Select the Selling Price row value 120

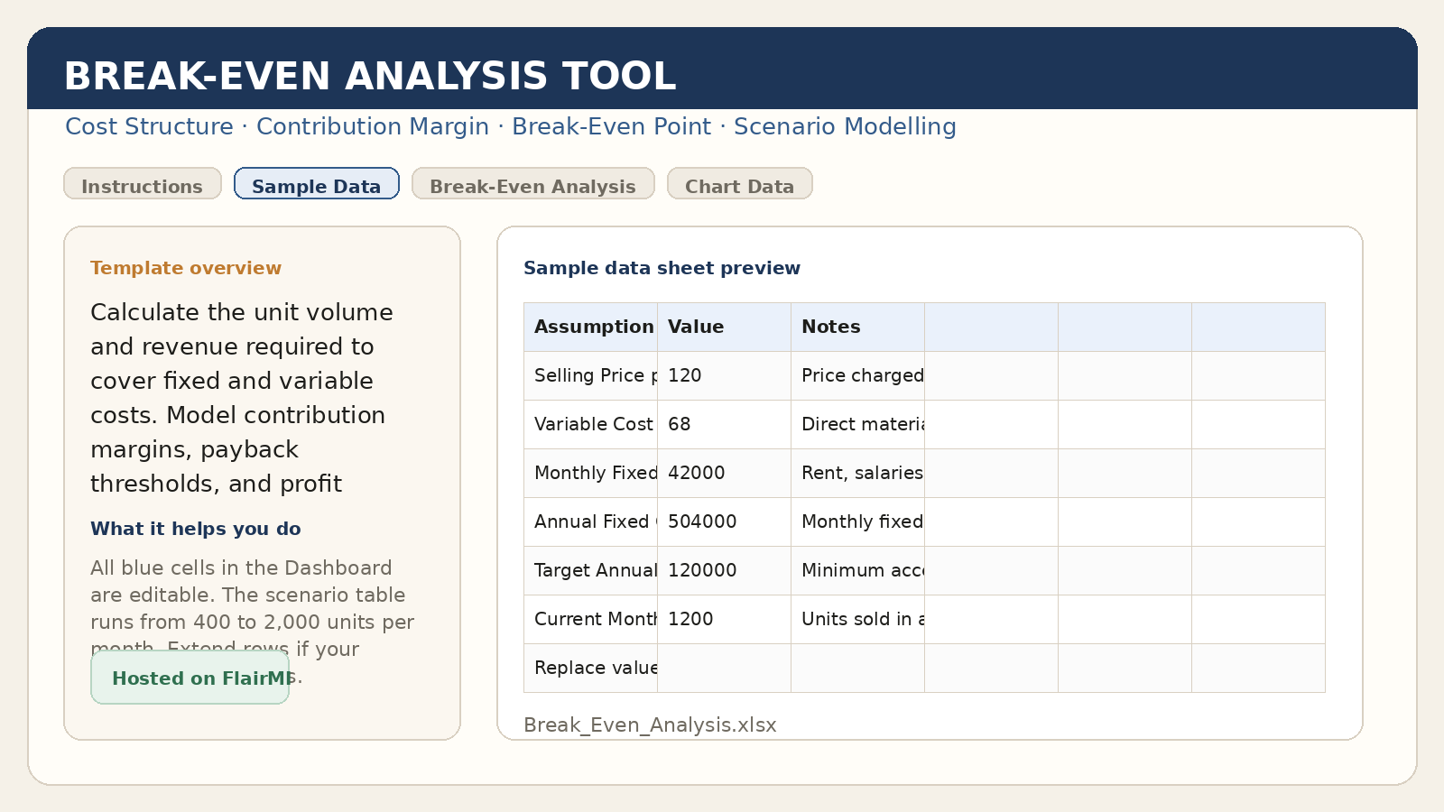pos(686,375)
